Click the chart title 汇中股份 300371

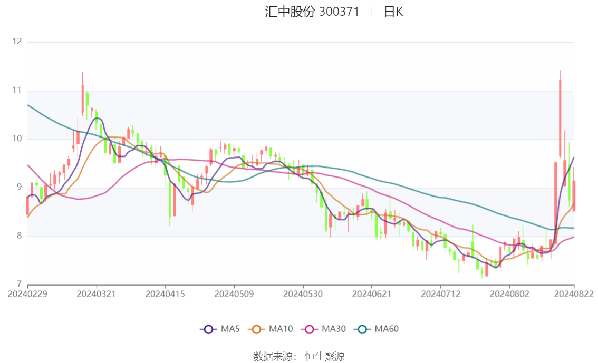[312, 12]
